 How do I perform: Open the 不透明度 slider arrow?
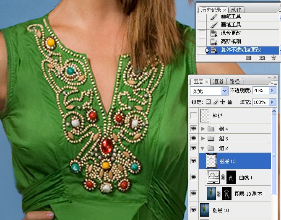(x=272, y=91)
